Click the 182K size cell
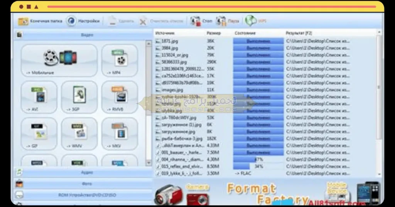This screenshot has width=395, height=207. 211,139
